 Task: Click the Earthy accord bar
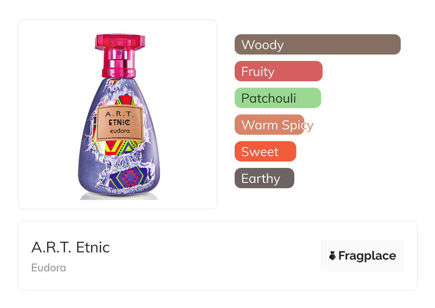pyautogui.click(x=264, y=178)
